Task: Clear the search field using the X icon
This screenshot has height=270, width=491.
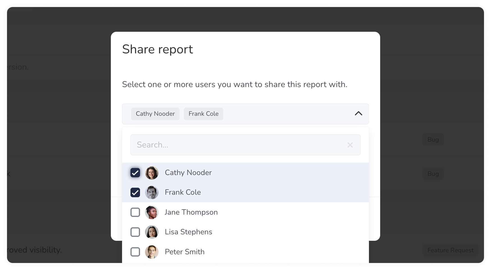Action: (350, 145)
